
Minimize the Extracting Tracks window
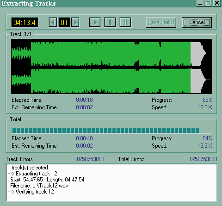tap(200, 3)
